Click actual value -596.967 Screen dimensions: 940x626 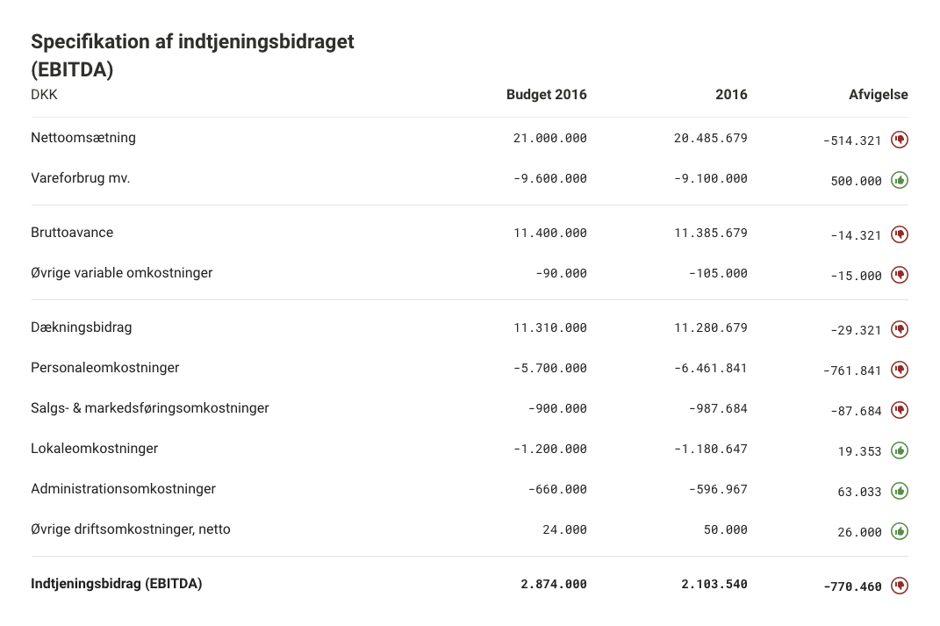point(718,489)
